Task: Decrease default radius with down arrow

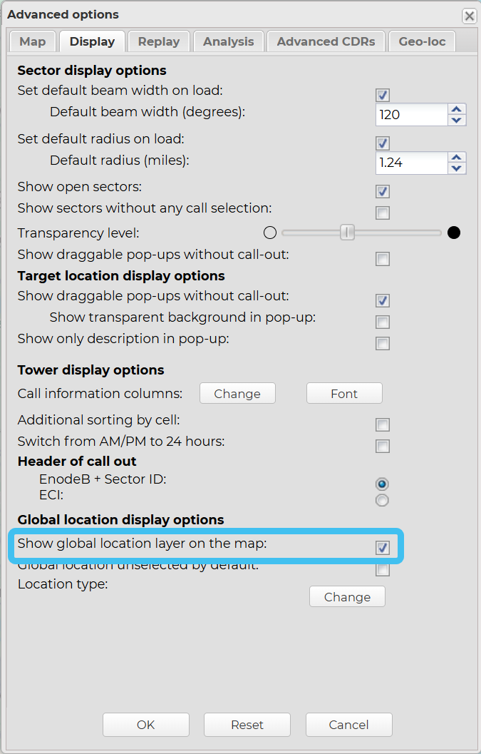Action: (x=457, y=168)
